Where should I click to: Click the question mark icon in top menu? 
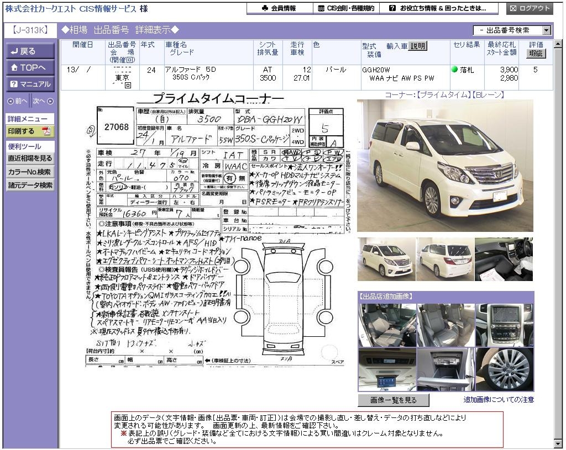click(x=392, y=8)
